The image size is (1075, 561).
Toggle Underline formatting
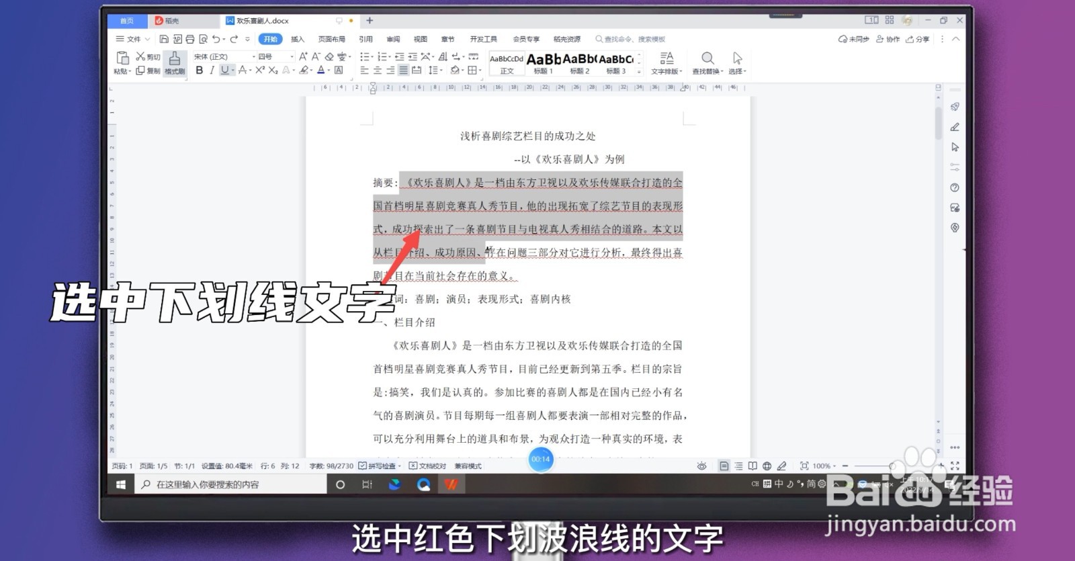coord(224,70)
